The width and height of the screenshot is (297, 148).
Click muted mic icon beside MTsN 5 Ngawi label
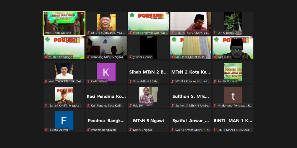coord(130,130)
